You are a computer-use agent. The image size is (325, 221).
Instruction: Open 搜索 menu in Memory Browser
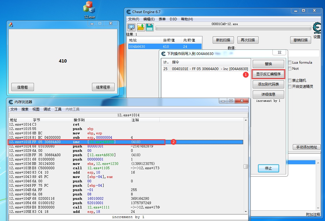pos(25,109)
